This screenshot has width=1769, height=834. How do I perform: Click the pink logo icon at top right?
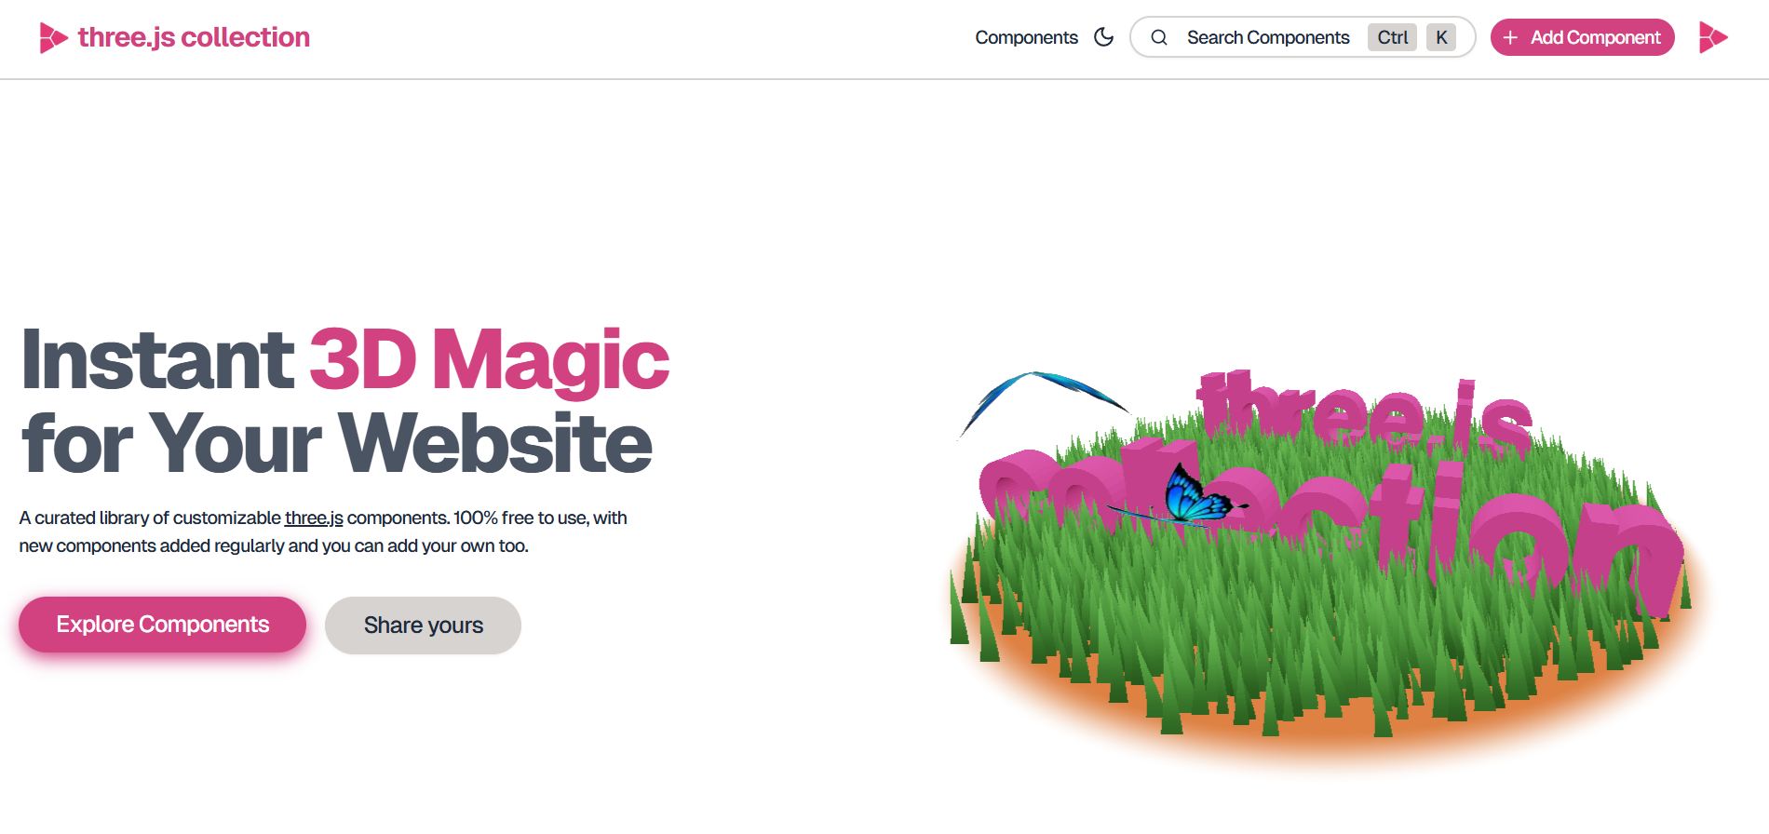pyautogui.click(x=1713, y=37)
